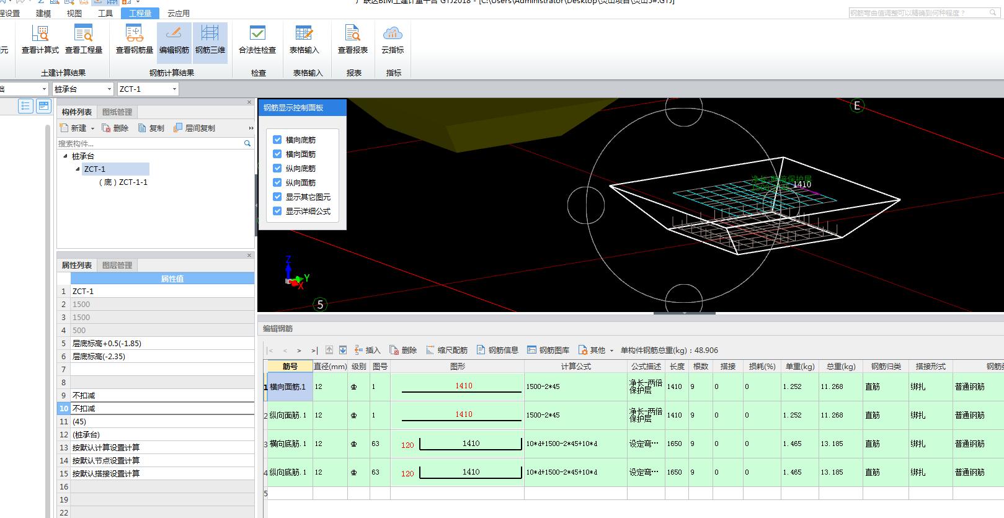Expand component toolbar overflow chevron
This screenshot has height=518, width=1004.
251,128
